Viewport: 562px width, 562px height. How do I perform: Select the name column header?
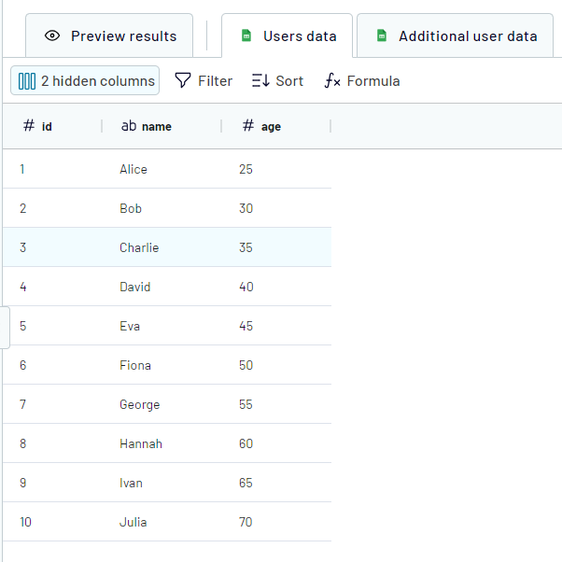[156, 126]
